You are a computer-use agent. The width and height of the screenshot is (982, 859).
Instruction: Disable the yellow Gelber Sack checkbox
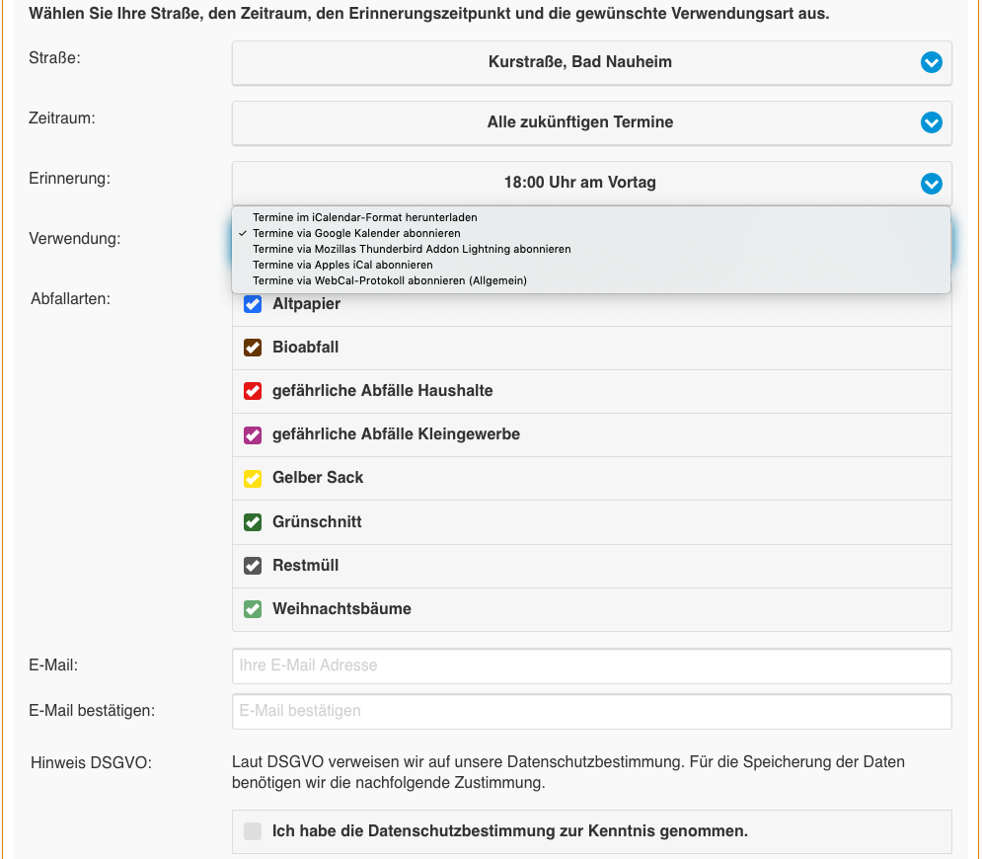(x=253, y=478)
